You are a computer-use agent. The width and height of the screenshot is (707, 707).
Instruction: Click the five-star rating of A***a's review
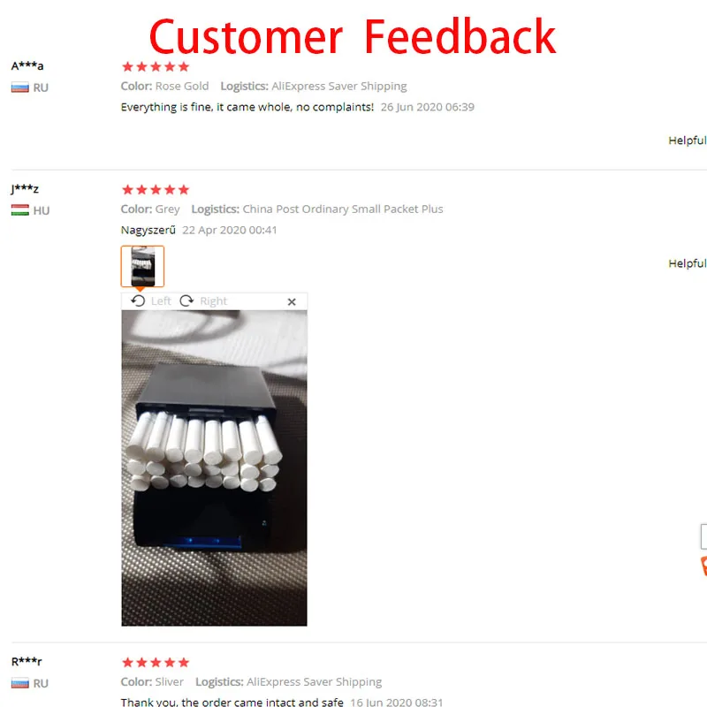click(156, 67)
